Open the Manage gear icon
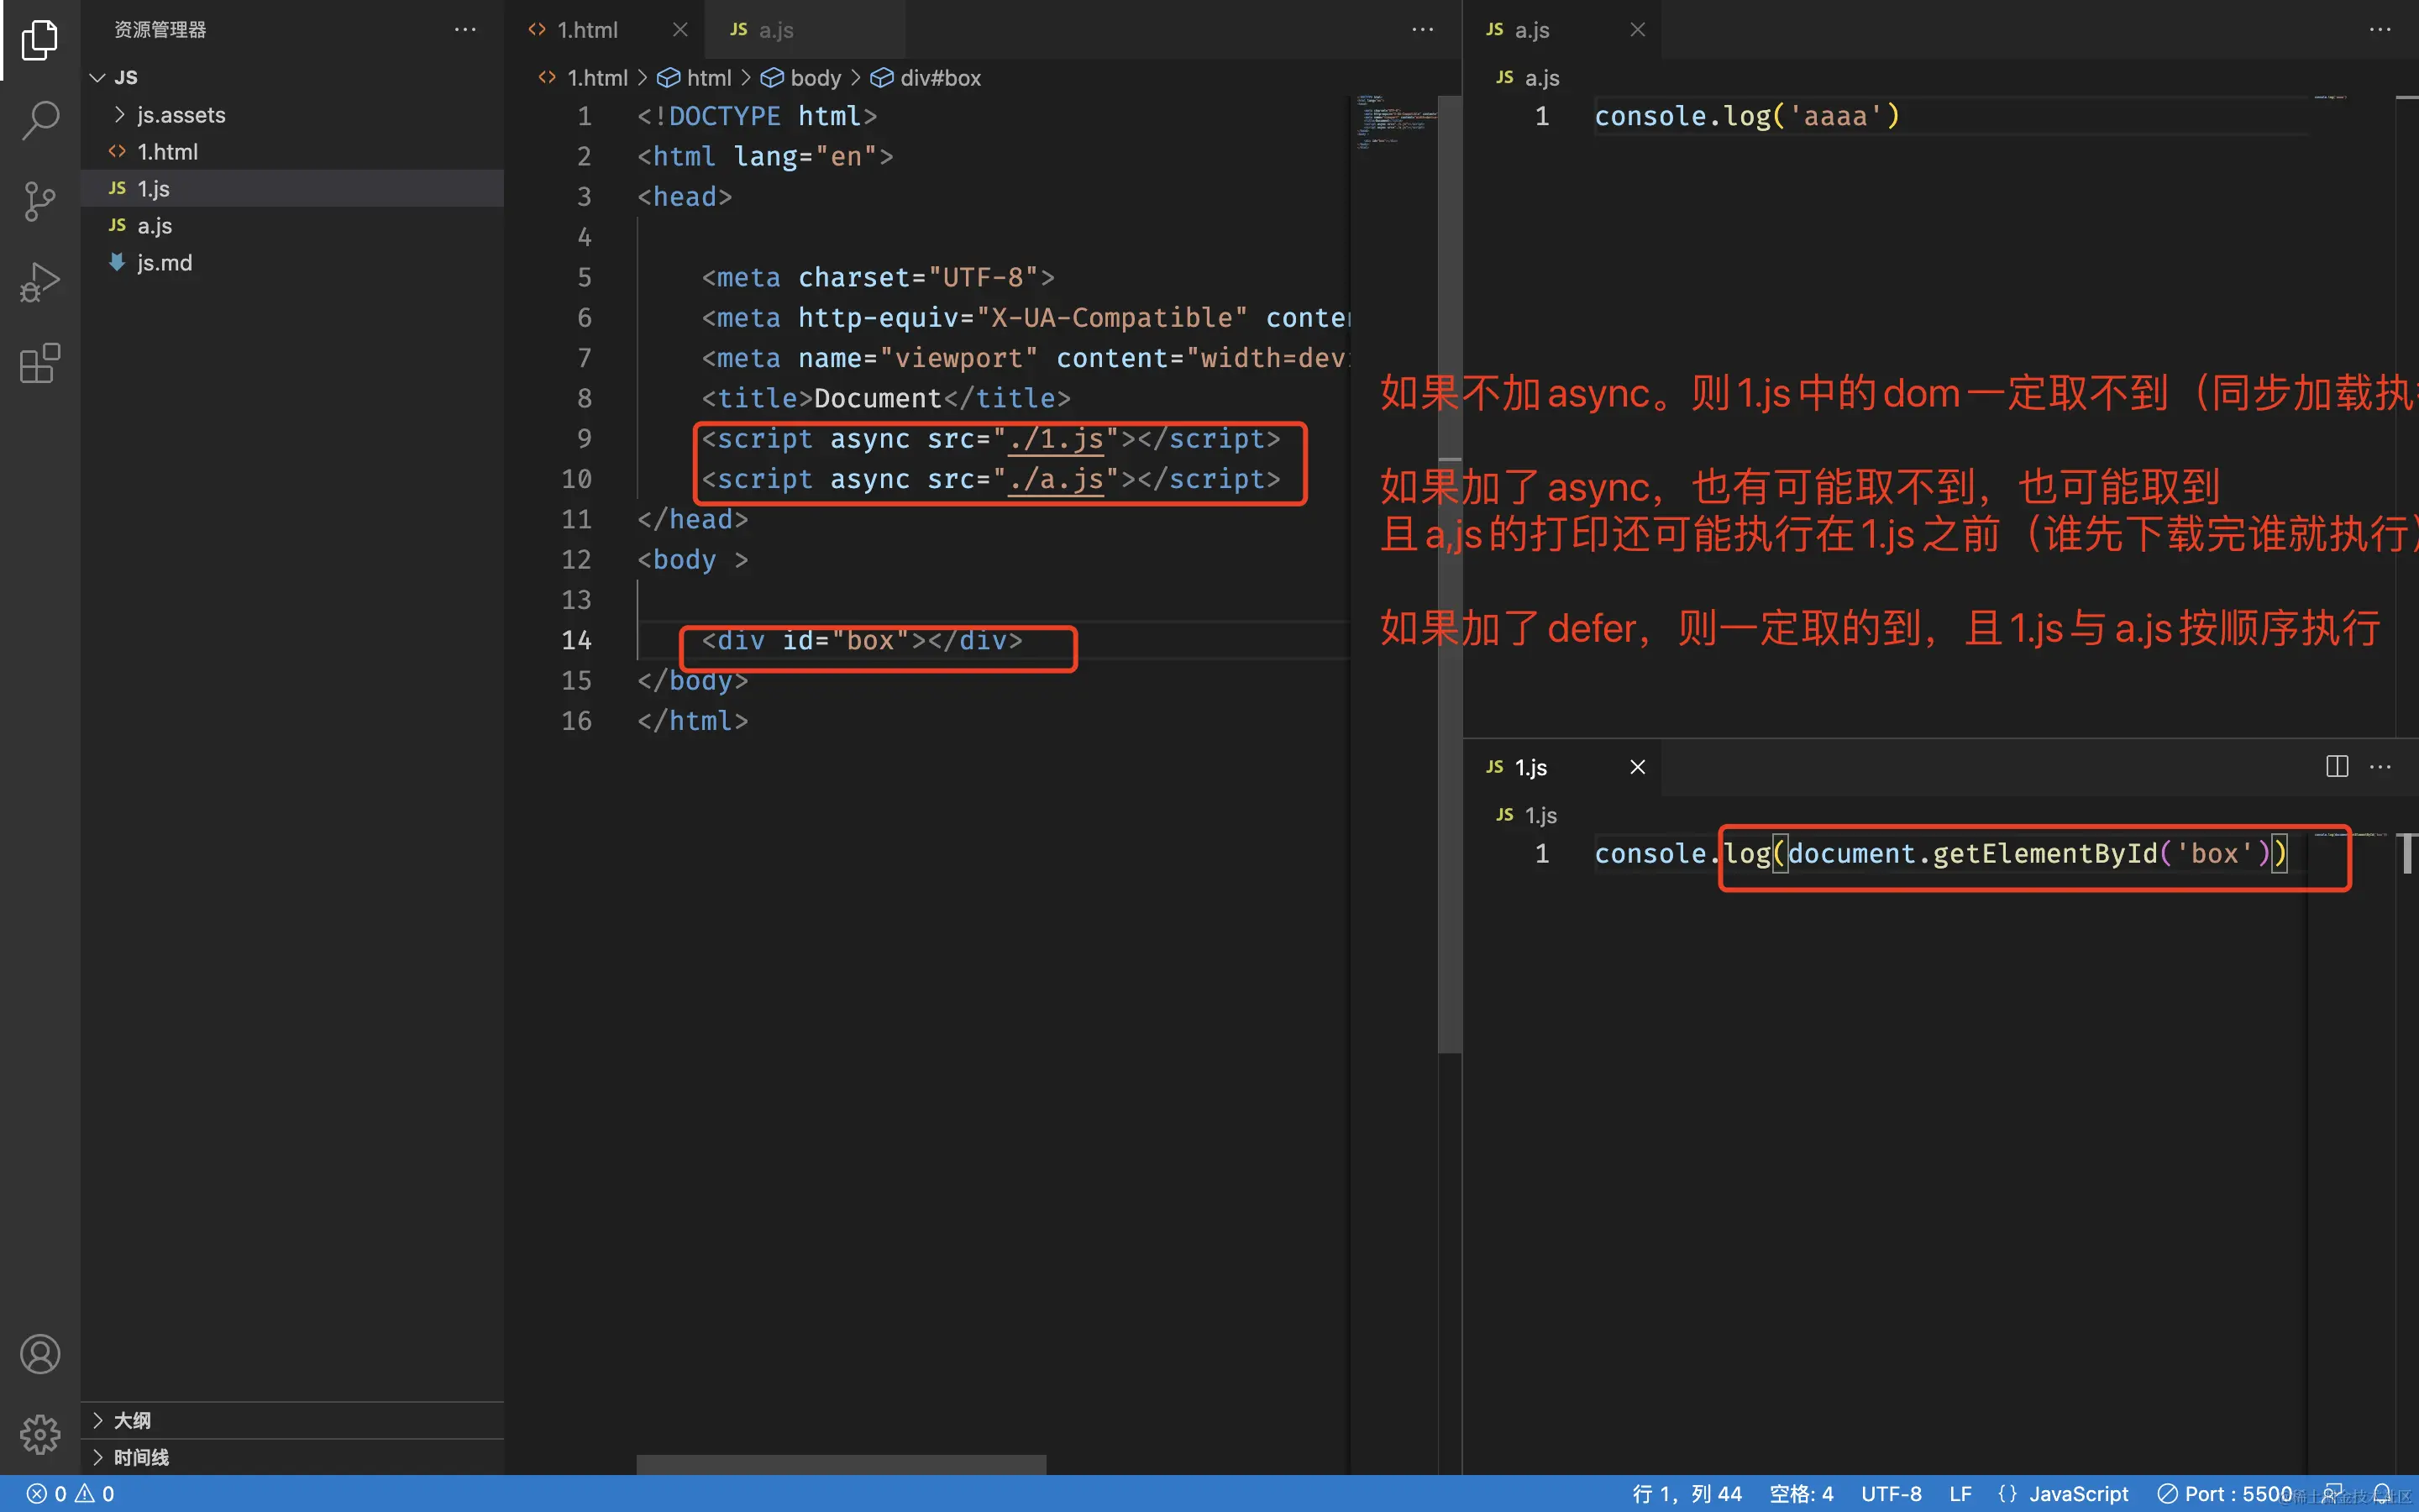This screenshot has width=2419, height=1512. tap(40, 1434)
